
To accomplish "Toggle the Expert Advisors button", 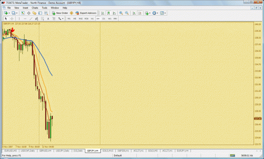I will point(86,13).
